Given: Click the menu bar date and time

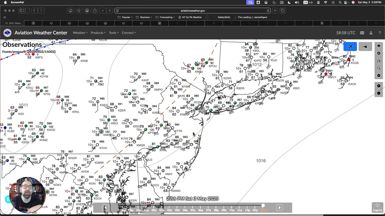Looking at the screenshot, I should [x=370, y=2].
